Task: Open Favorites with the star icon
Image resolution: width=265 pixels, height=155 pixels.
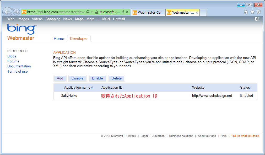Action: [252, 12]
